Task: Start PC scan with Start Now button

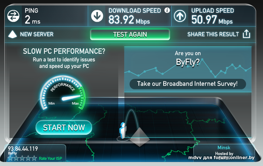Action: [x=64, y=127]
